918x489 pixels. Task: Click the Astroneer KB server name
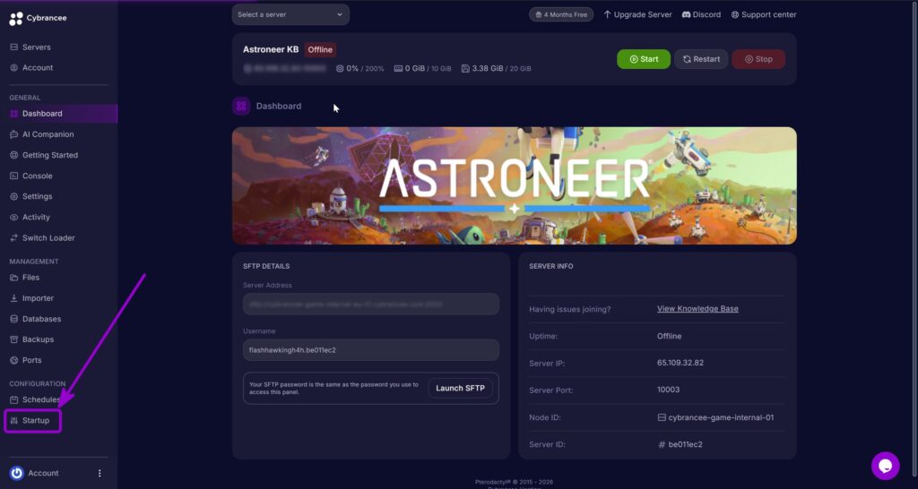click(271, 50)
